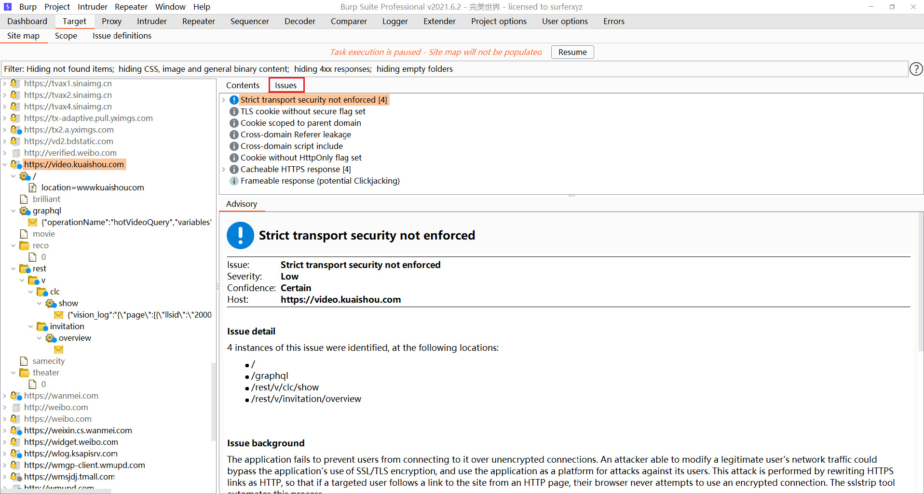The width and height of the screenshot is (924, 494).
Task: Click the Advisory panel vertical scrollbar
Action: [921, 282]
